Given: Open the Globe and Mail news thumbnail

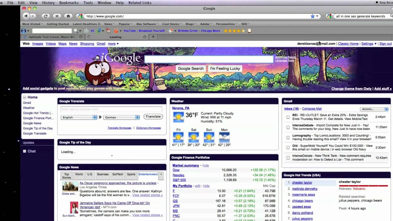Looking at the screenshot, I should pyautogui.click(x=70, y=186).
